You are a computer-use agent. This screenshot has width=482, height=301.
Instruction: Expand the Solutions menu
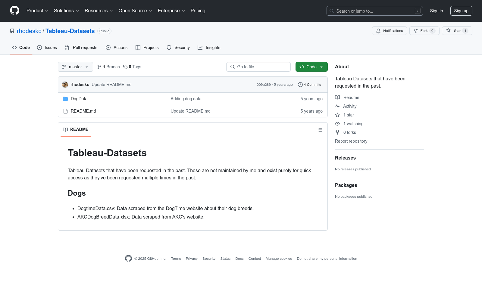pos(66,11)
